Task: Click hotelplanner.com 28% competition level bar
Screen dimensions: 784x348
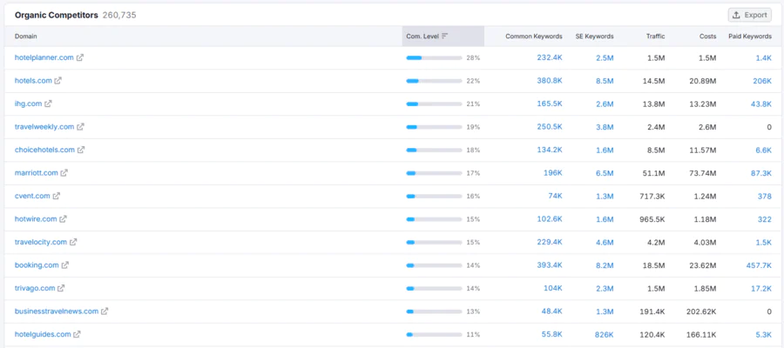Action: click(434, 58)
